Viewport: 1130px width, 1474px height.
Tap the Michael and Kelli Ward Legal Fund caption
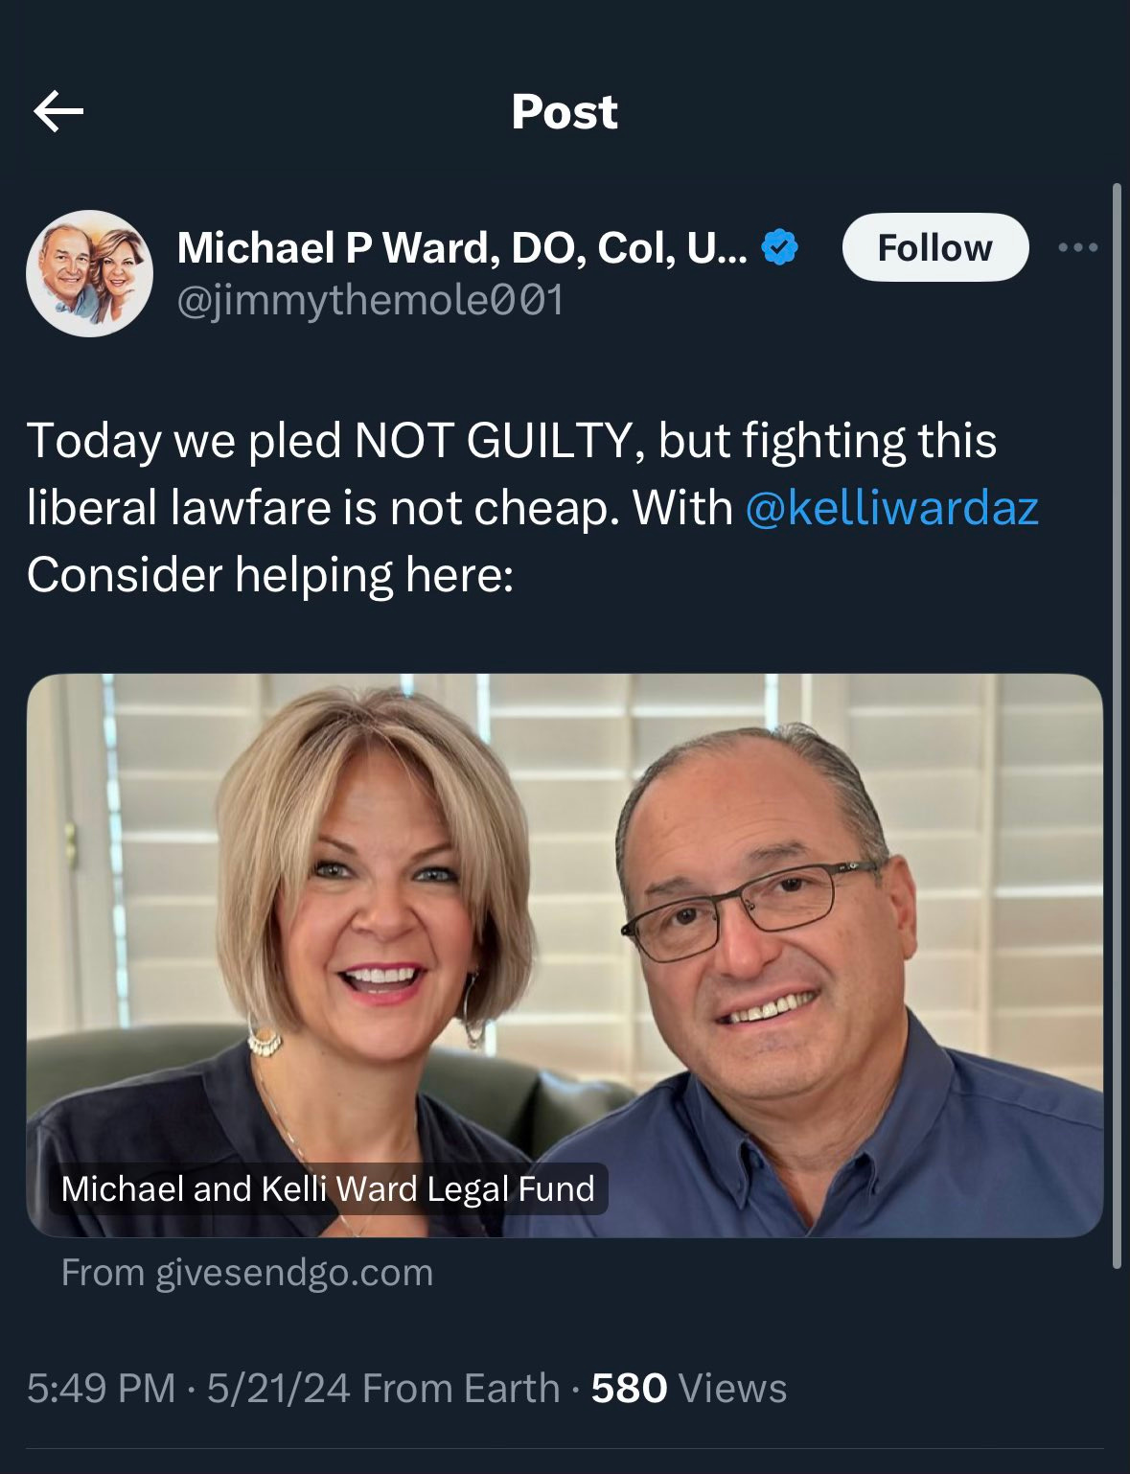(x=328, y=1188)
